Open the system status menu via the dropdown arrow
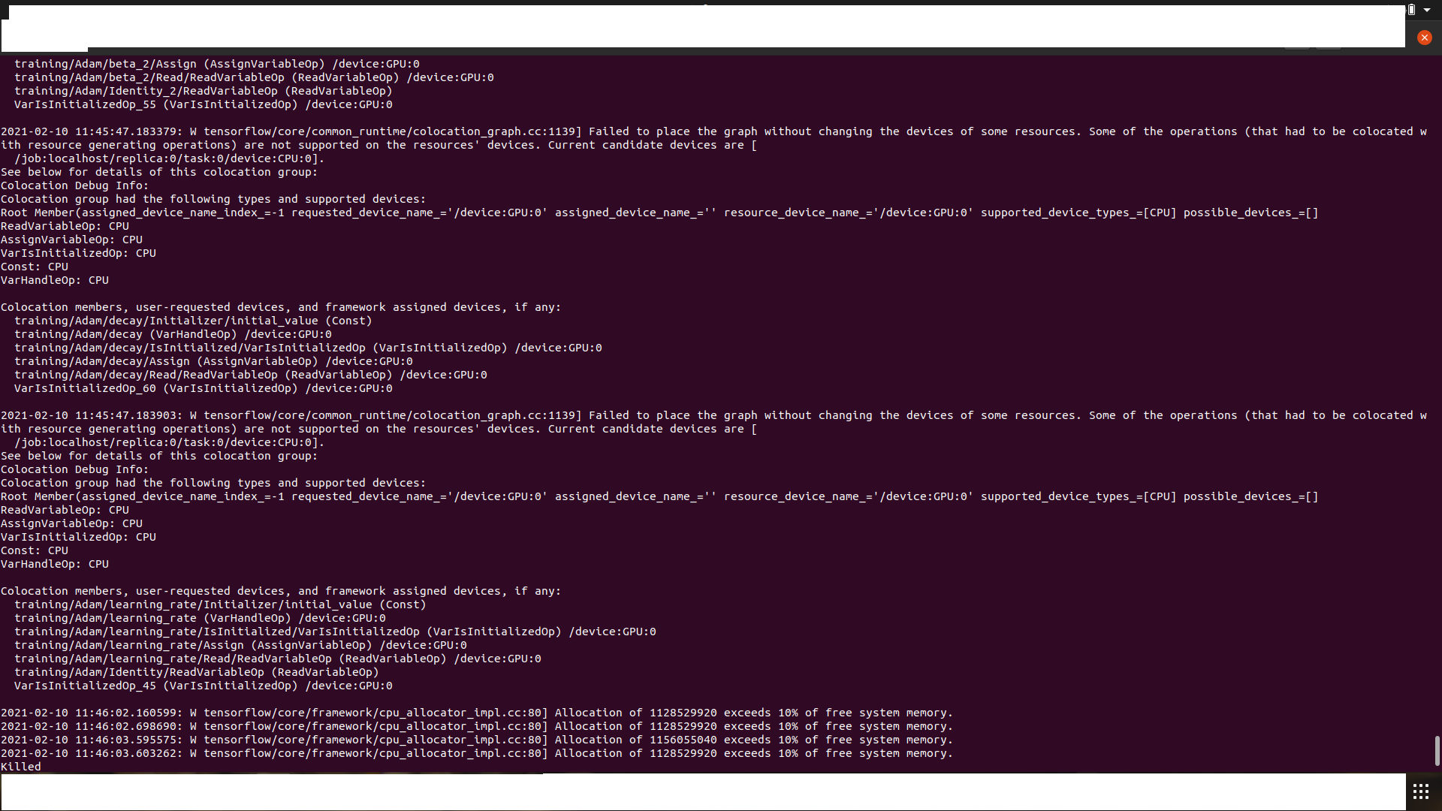This screenshot has width=1442, height=811. 1429,10
